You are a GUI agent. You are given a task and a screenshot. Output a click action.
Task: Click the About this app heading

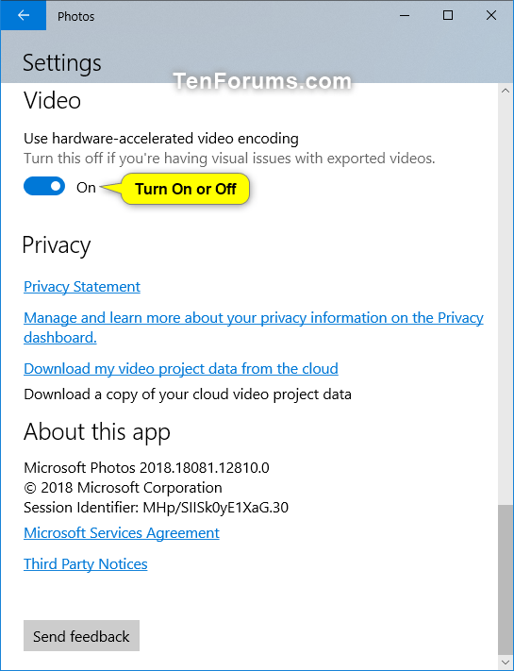pyautogui.click(x=97, y=432)
